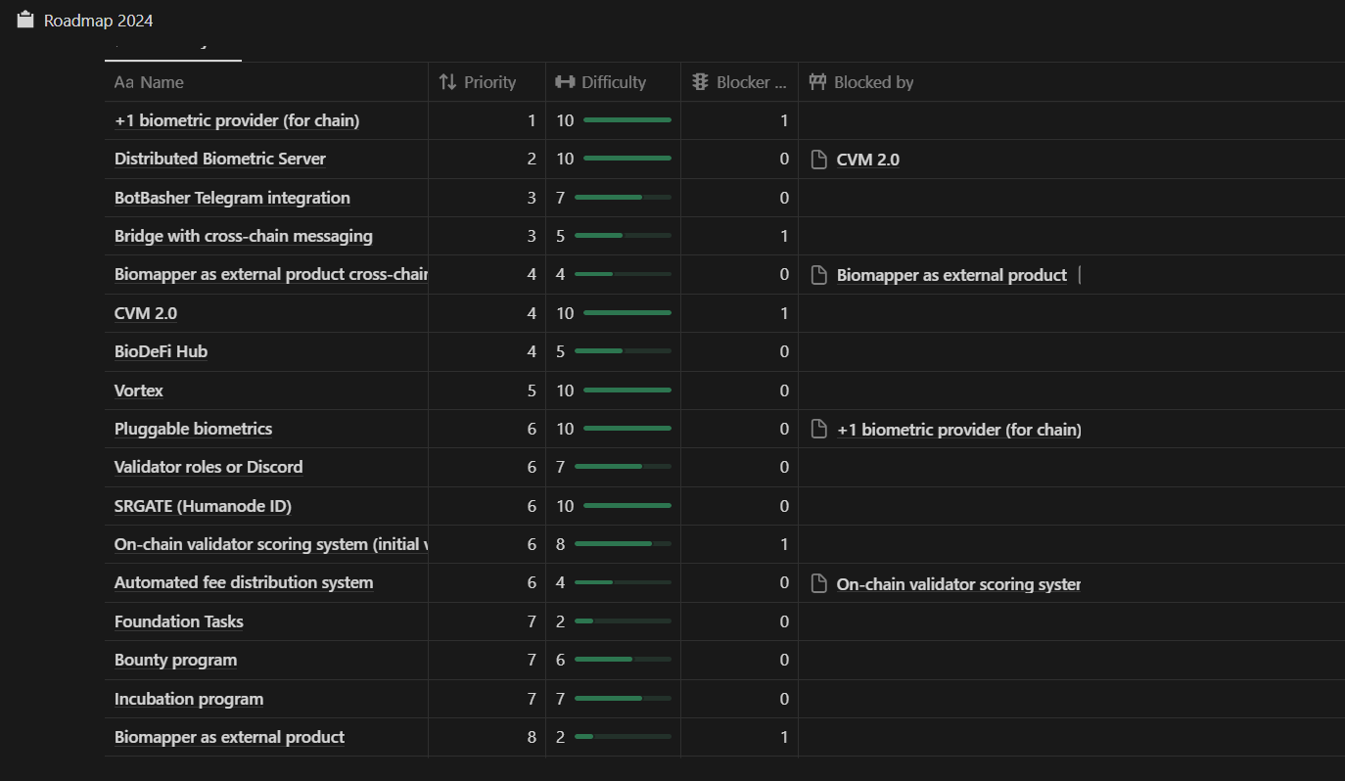The width and height of the screenshot is (1345, 781).
Task: Click Blocked by cell for Bounty program
Action: pyautogui.click(x=1071, y=660)
